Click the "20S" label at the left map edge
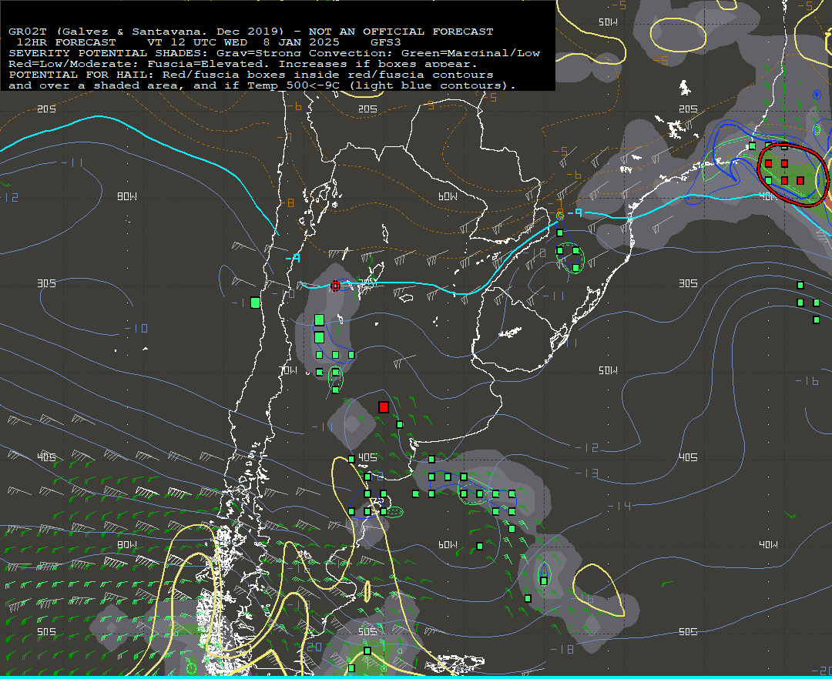The height and width of the screenshot is (679, 832). click(46, 109)
